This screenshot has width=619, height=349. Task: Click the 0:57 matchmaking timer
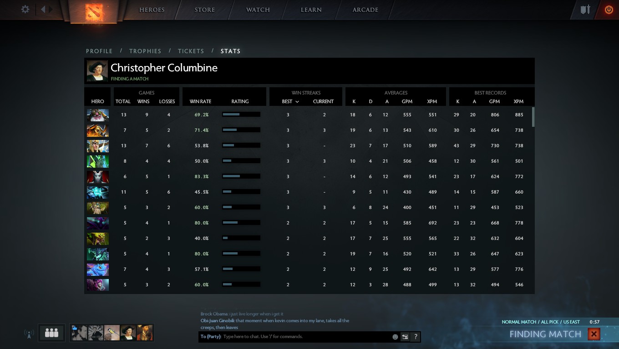pos(594,322)
